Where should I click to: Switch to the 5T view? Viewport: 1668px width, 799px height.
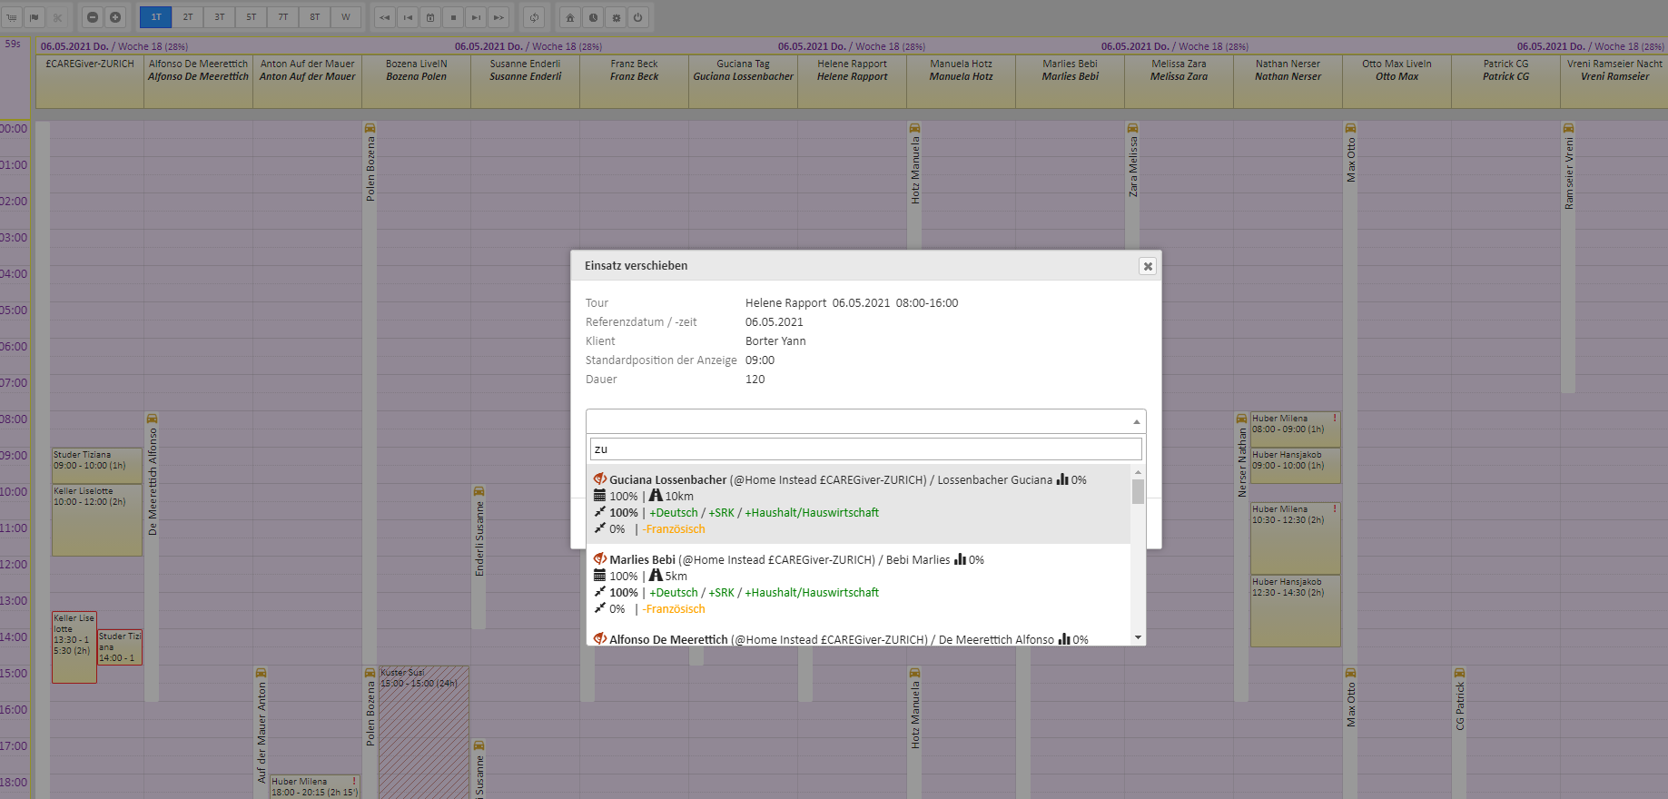251,17
